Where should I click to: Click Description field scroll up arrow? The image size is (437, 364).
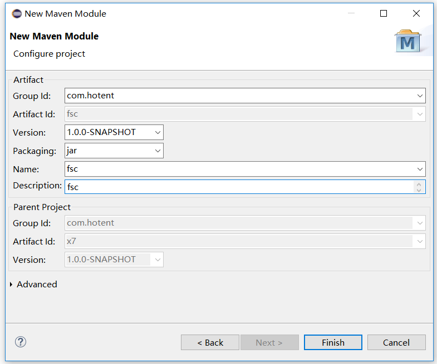click(x=419, y=185)
